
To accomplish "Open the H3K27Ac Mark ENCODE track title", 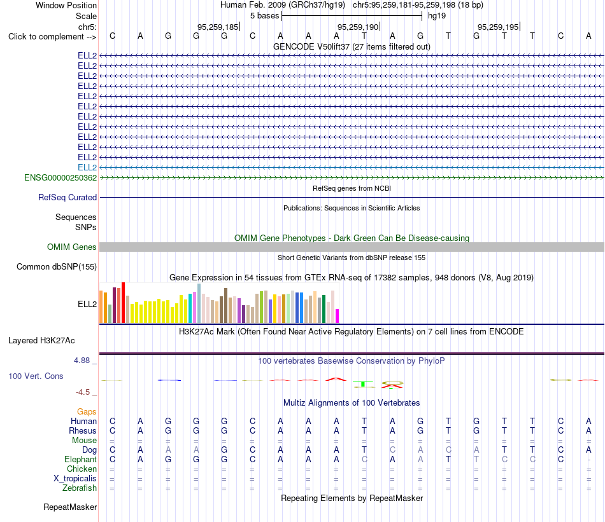I will point(352,332).
